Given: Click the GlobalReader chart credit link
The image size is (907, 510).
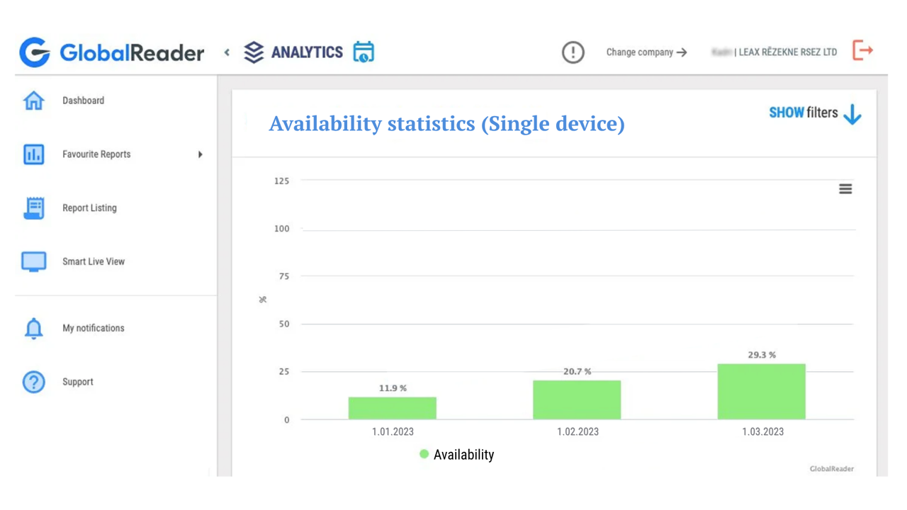Looking at the screenshot, I should click(831, 469).
